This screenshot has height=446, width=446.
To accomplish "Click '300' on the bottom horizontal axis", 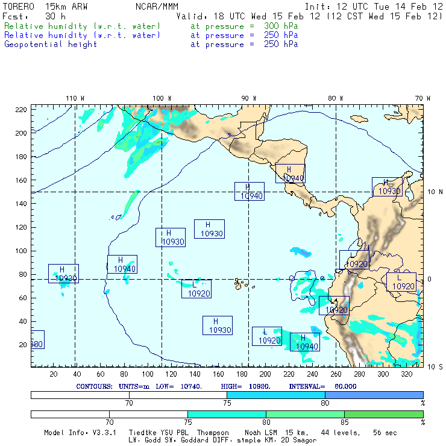I will coord(383,374).
